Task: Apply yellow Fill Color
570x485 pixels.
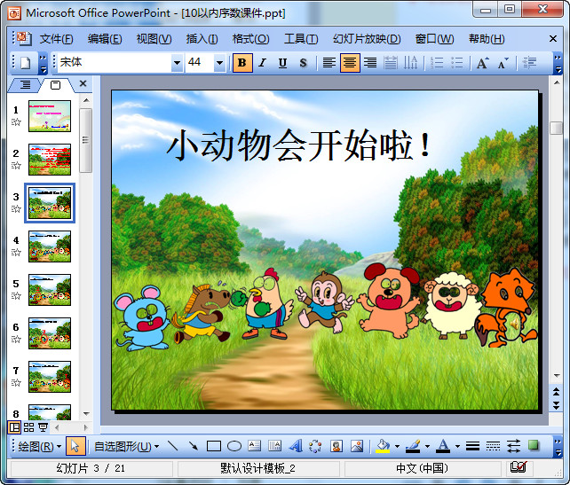Action: click(384, 446)
